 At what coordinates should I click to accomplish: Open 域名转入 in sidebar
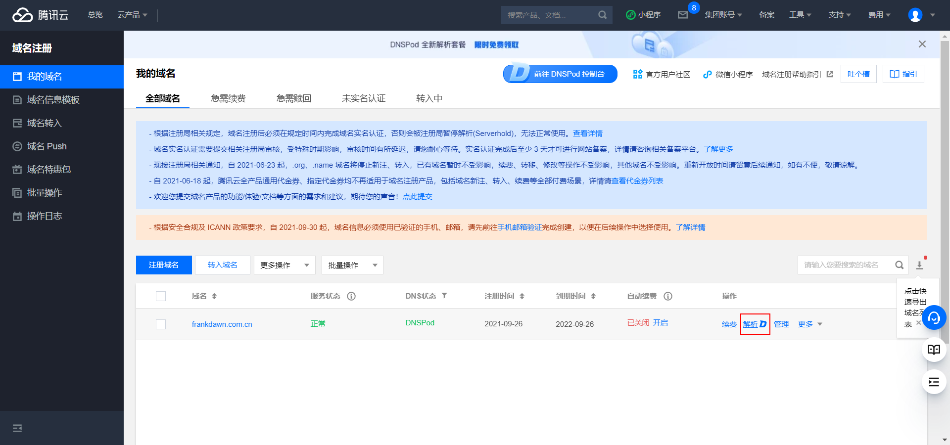coord(62,123)
